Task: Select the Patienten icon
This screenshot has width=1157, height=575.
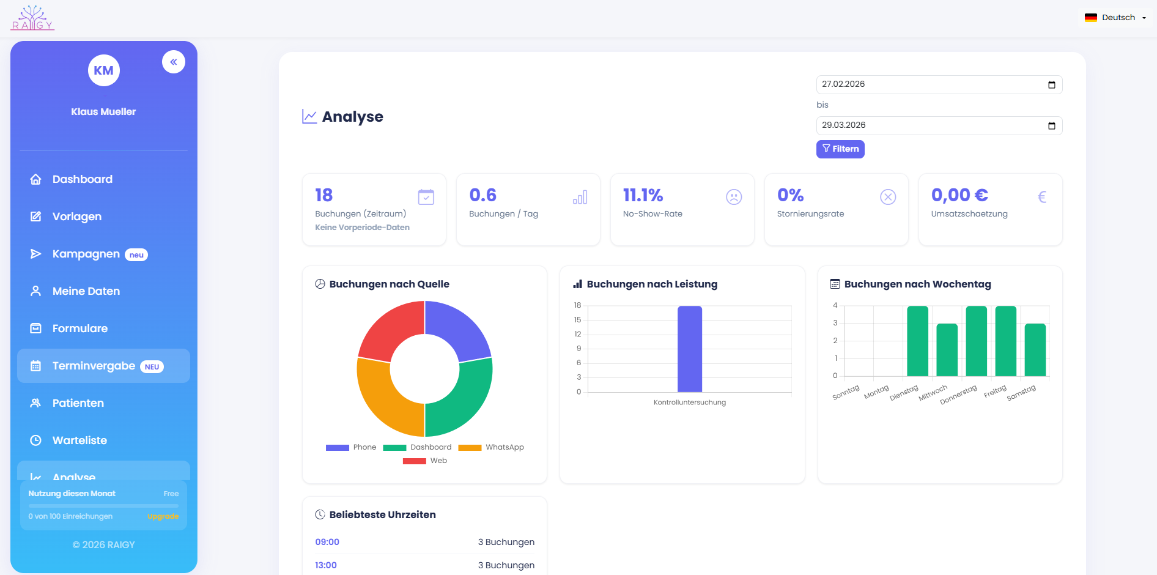Action: [x=35, y=402]
